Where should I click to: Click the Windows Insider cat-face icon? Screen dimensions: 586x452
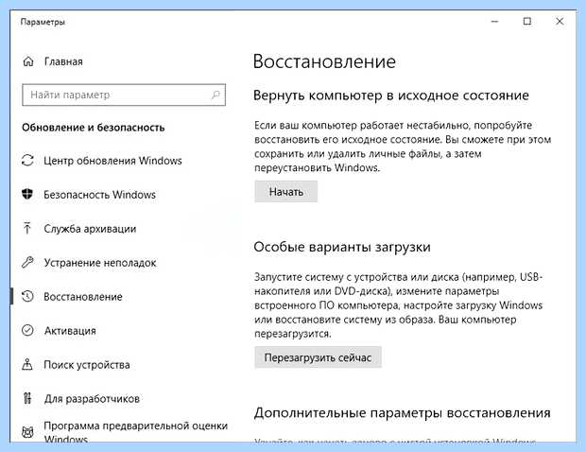pos(27,432)
